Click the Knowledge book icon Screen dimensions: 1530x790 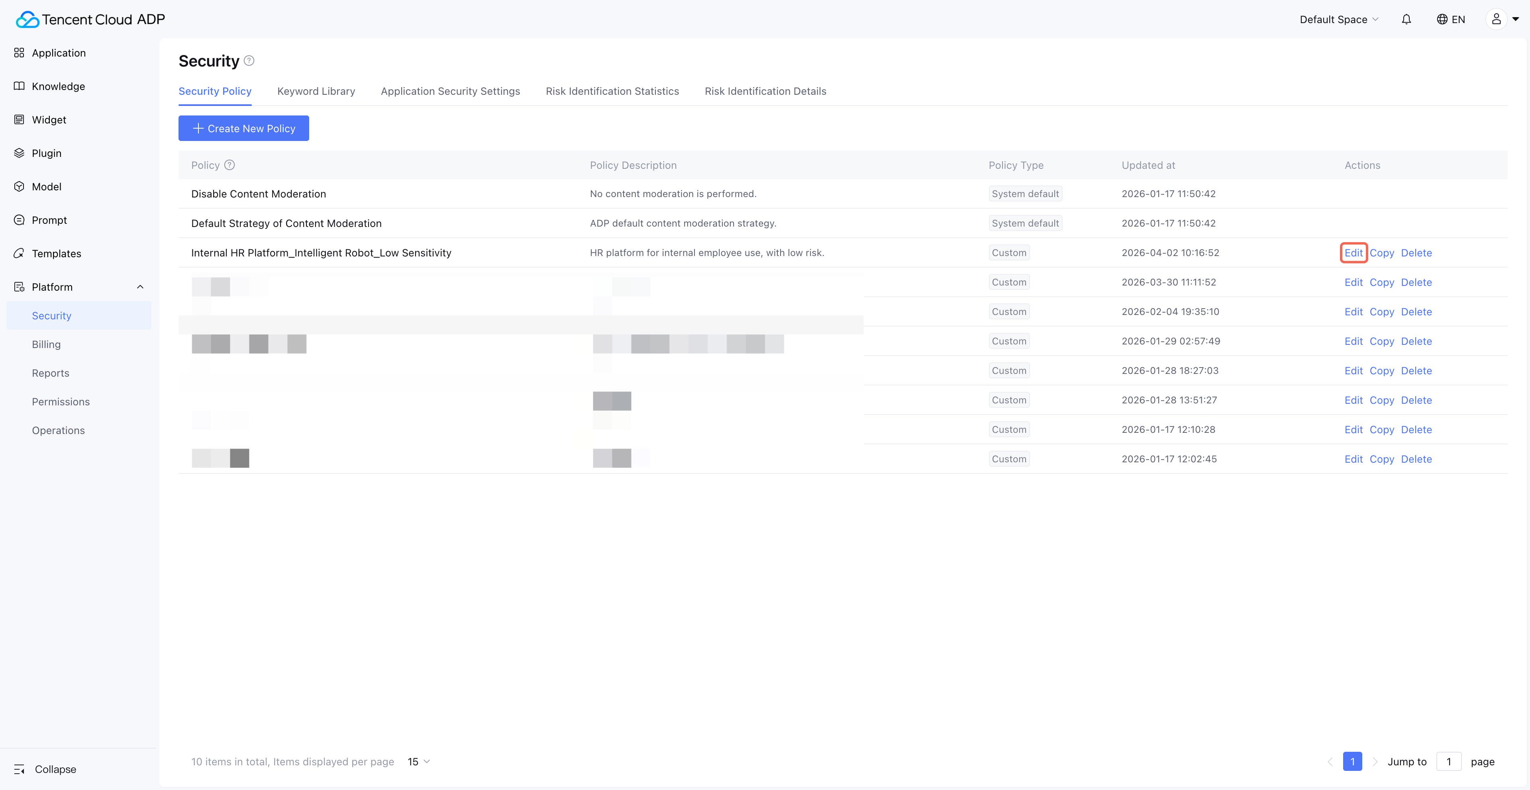(x=19, y=86)
